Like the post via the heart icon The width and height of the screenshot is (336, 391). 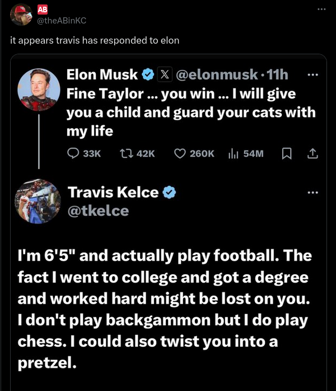coord(180,153)
